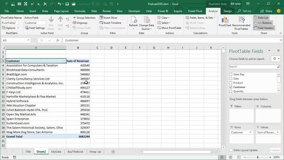This screenshot has width=284, height=160.
Task: Click the PivotTable Name field
Action: (10, 23)
